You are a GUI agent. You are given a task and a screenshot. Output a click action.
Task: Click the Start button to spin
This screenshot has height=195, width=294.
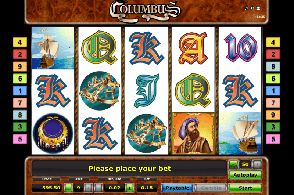pyautogui.click(x=245, y=188)
